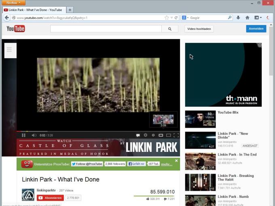This screenshot has width=275, height=206.
Task: Enter fullscreen video mode
Action: coord(176,135)
